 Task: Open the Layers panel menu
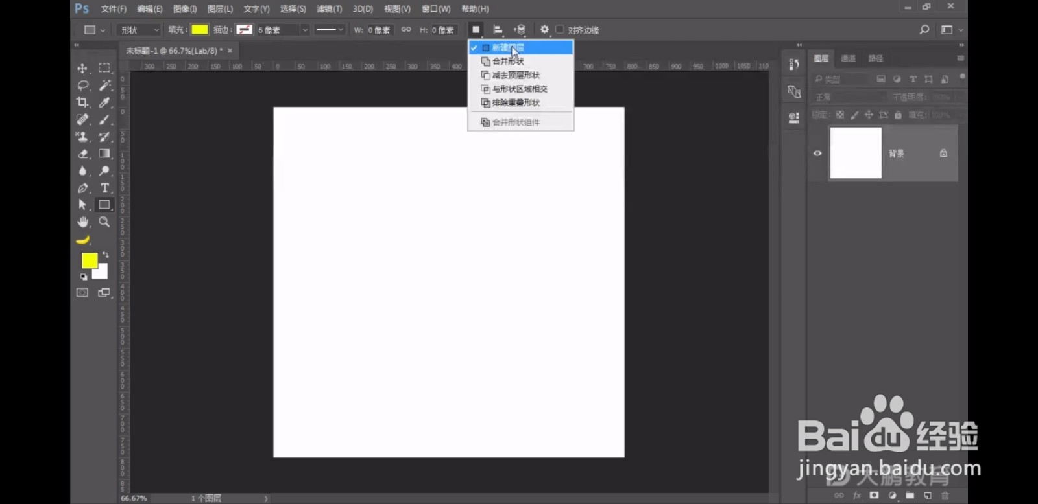point(960,58)
